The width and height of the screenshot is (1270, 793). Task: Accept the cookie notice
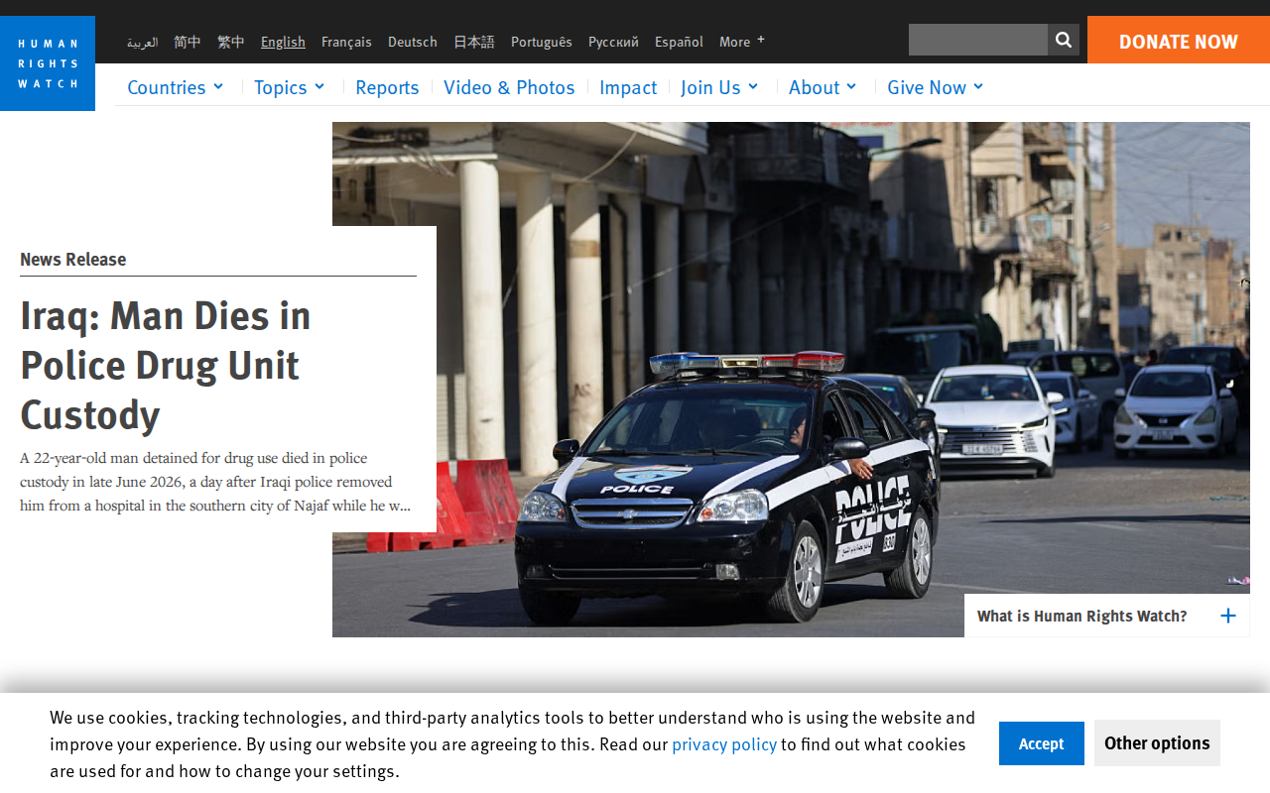click(1042, 743)
